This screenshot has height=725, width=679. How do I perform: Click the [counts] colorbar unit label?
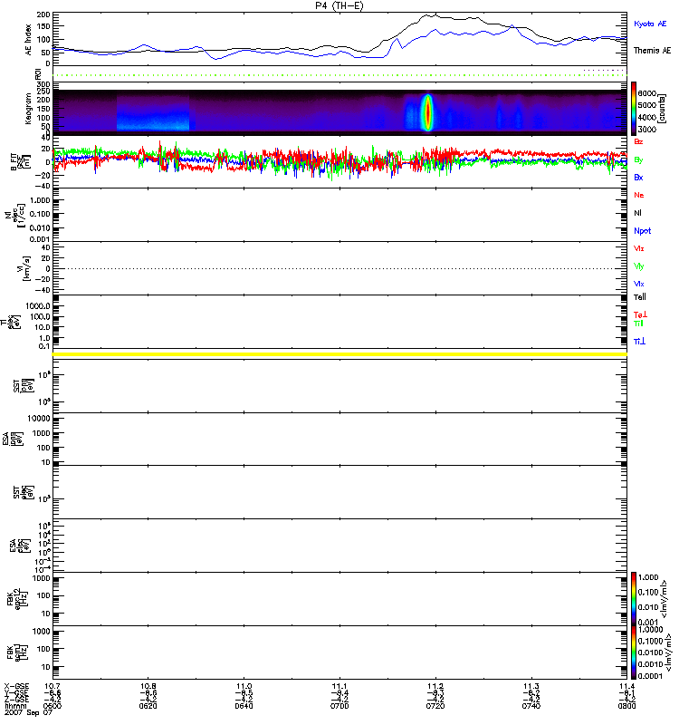[663, 109]
